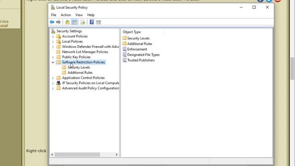The image size is (295, 166).
Task: Click the tree scrollbar right arrow
Action: pos(117,154)
